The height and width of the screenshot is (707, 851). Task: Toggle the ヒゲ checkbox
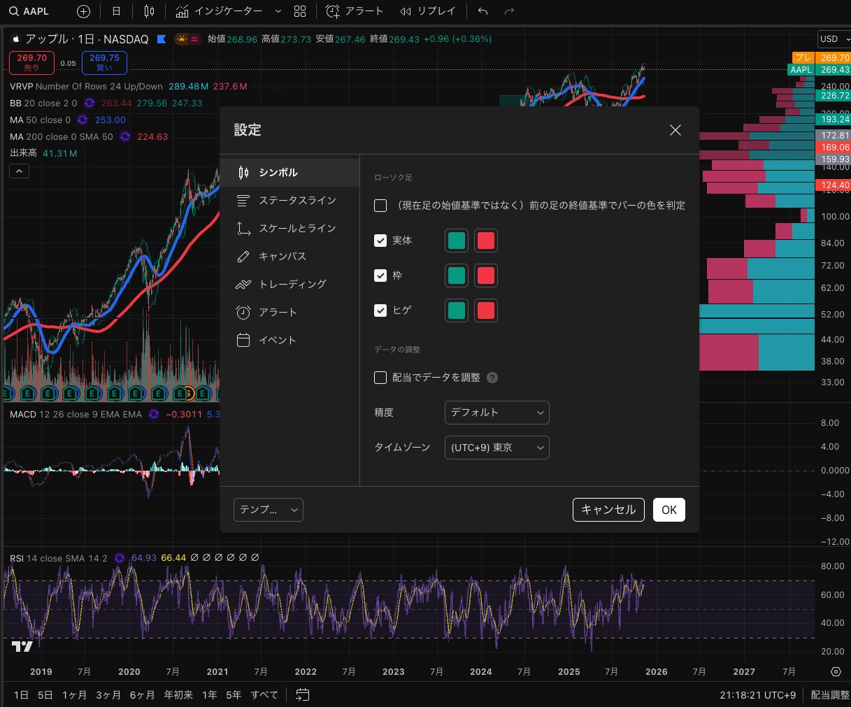click(380, 310)
